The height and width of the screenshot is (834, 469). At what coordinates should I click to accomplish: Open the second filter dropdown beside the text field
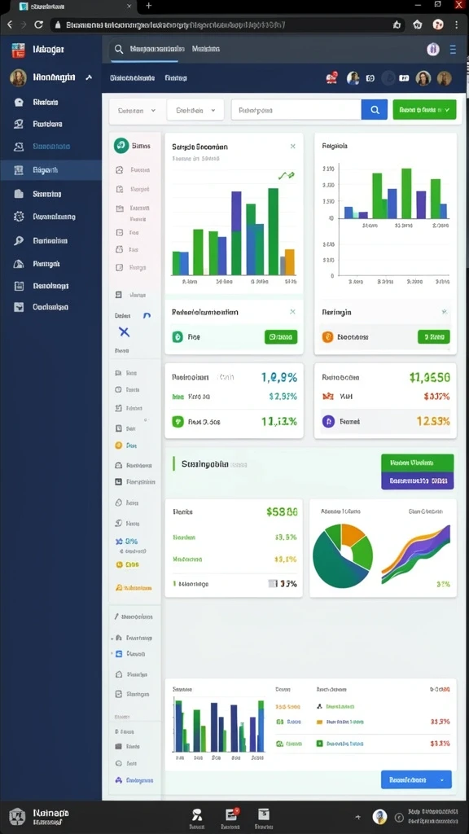click(195, 111)
